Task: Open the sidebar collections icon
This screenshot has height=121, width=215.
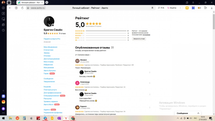Action: click(3, 25)
